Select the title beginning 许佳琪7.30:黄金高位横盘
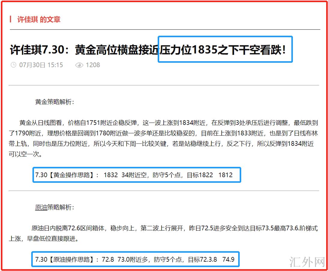The height and width of the screenshot is (271, 328). pos(84,50)
